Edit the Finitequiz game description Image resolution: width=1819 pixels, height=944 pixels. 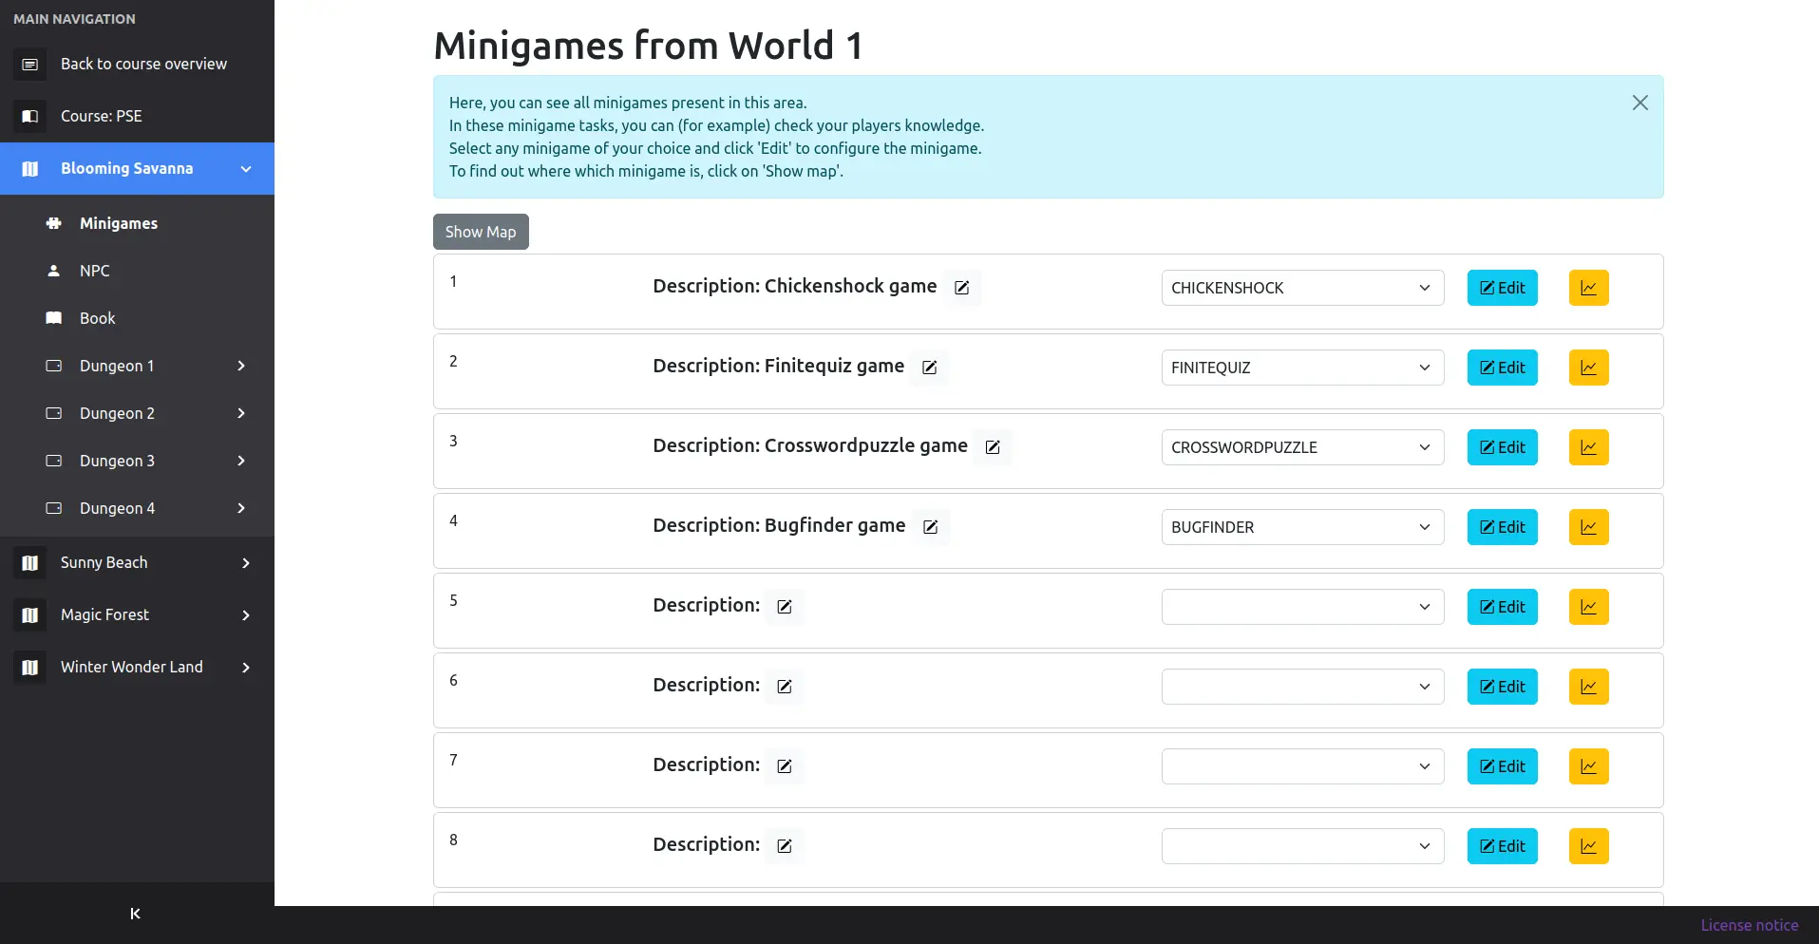[x=929, y=368]
